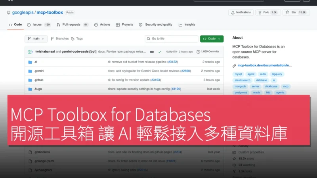
Task: Open pull request #3193 link
Action: pyautogui.click(x=155, y=80)
